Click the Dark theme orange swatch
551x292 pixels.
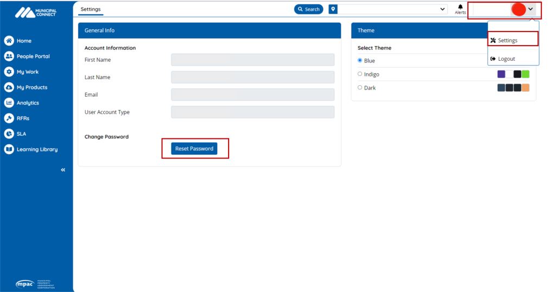tap(525, 87)
